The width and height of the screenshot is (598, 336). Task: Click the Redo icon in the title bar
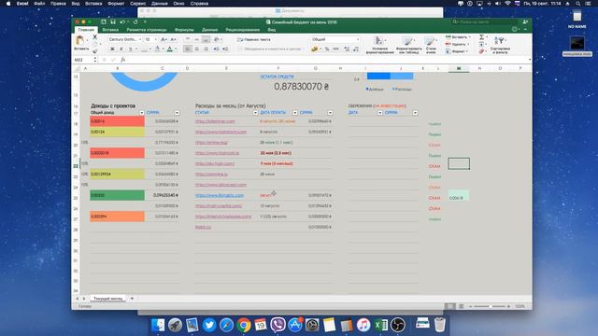pyautogui.click(x=135, y=22)
